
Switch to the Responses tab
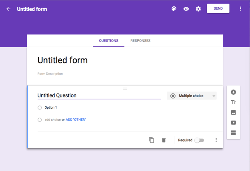(x=140, y=41)
